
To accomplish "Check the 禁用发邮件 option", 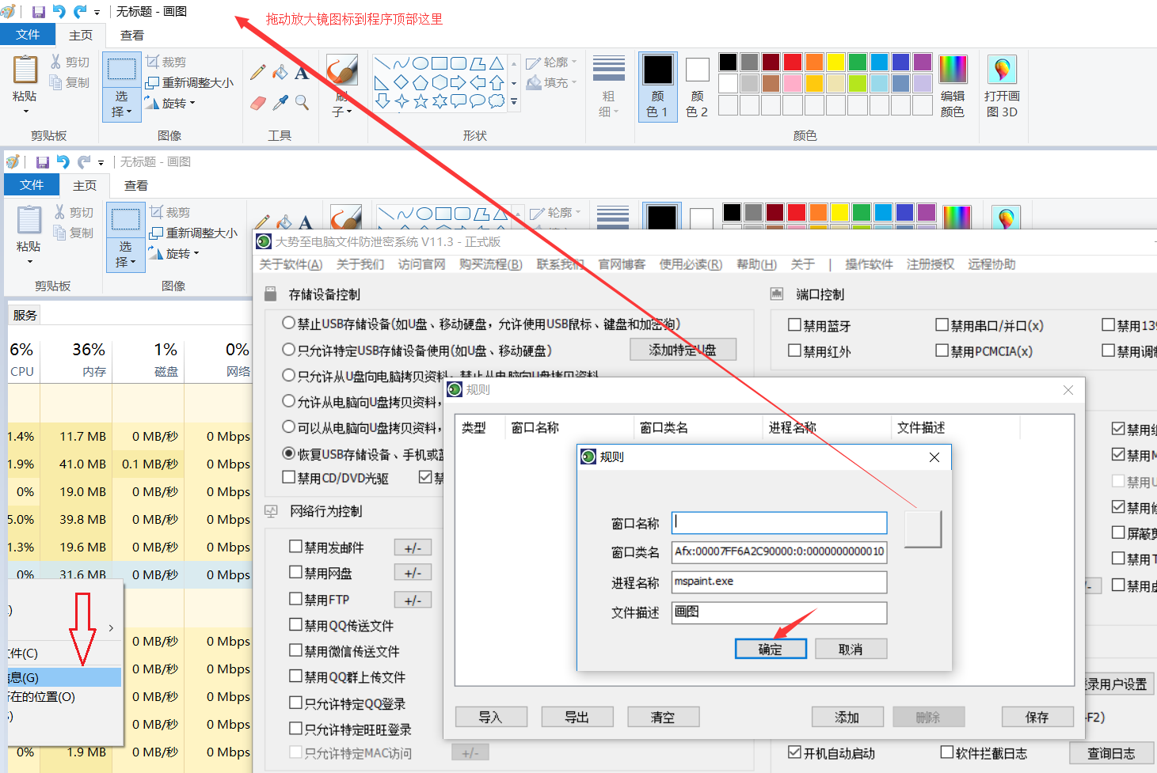I will click(296, 547).
